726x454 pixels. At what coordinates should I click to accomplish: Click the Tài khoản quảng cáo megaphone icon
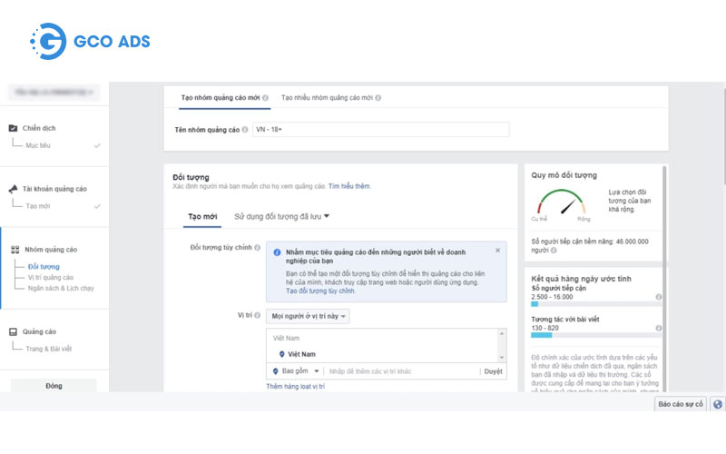pos(14,189)
